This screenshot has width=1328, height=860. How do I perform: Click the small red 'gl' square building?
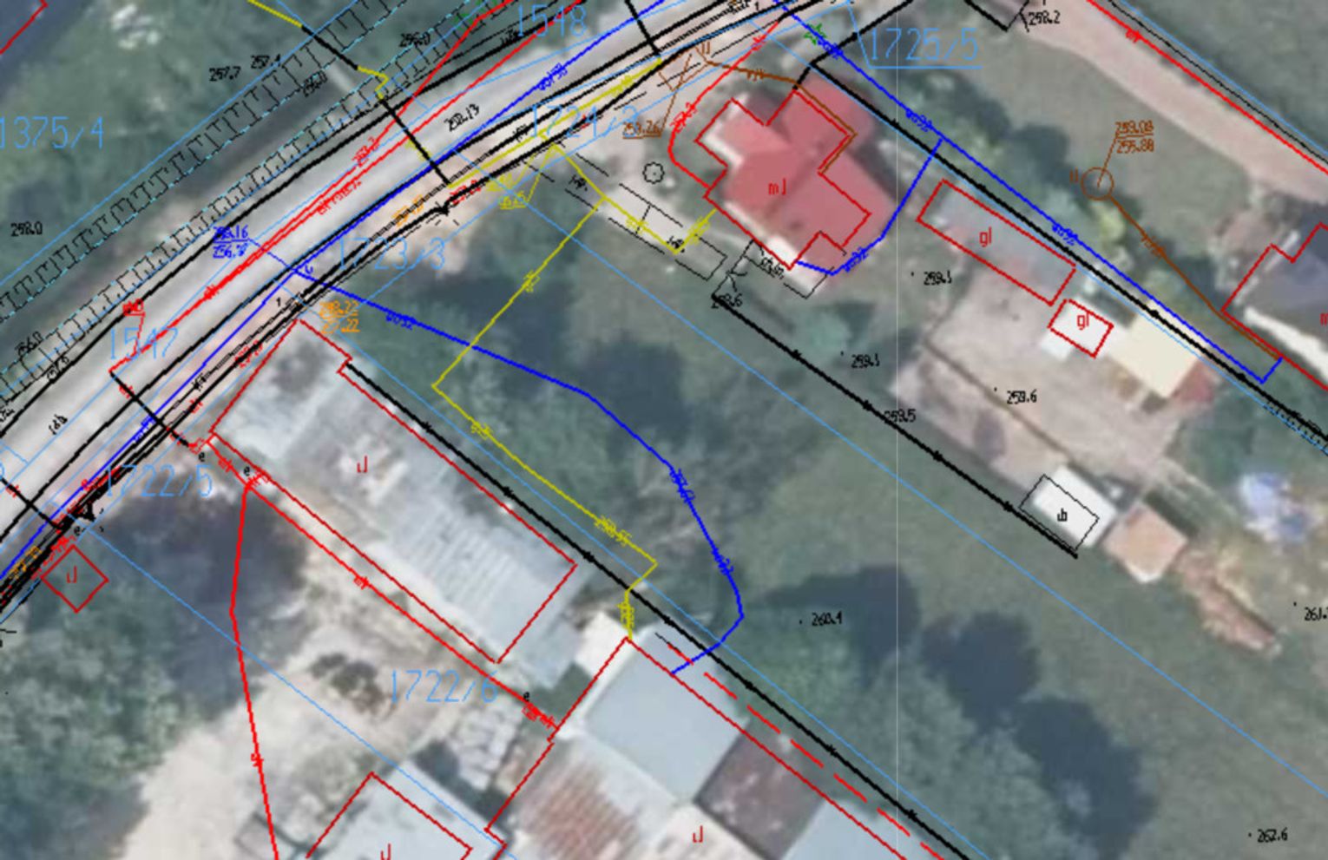pyautogui.click(x=1081, y=326)
